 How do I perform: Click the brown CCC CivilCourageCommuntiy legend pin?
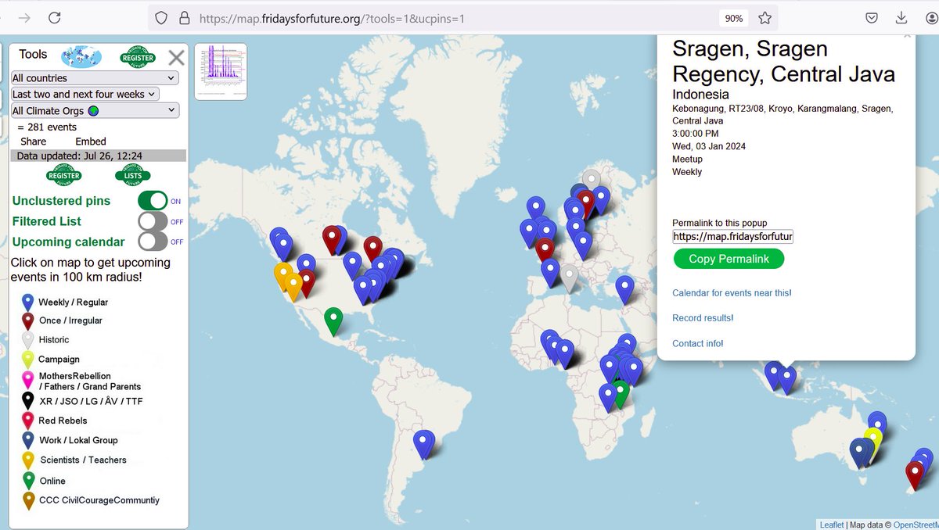pos(28,500)
